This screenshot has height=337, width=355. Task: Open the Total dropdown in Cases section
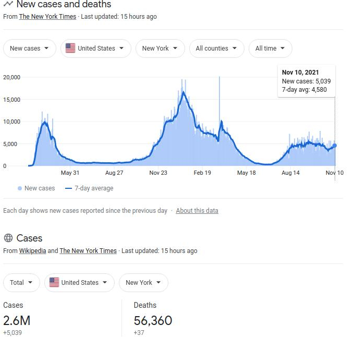tap(21, 283)
